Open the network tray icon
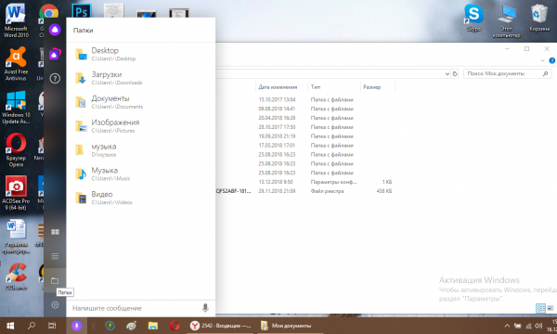 pos(528,326)
